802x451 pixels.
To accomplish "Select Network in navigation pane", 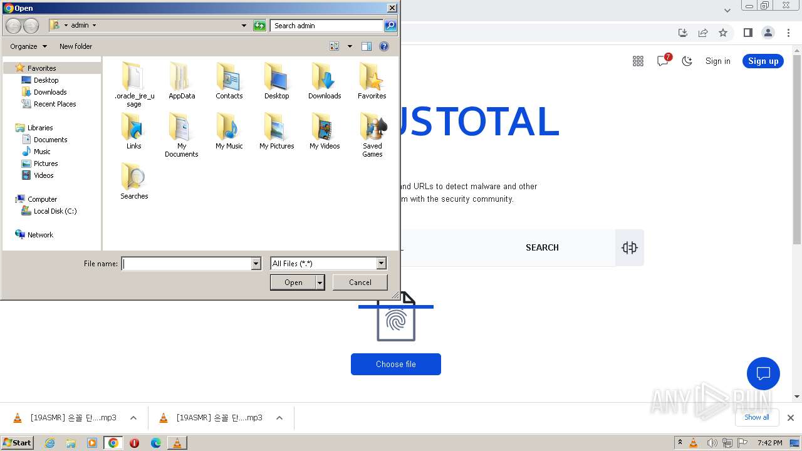I will coord(40,235).
